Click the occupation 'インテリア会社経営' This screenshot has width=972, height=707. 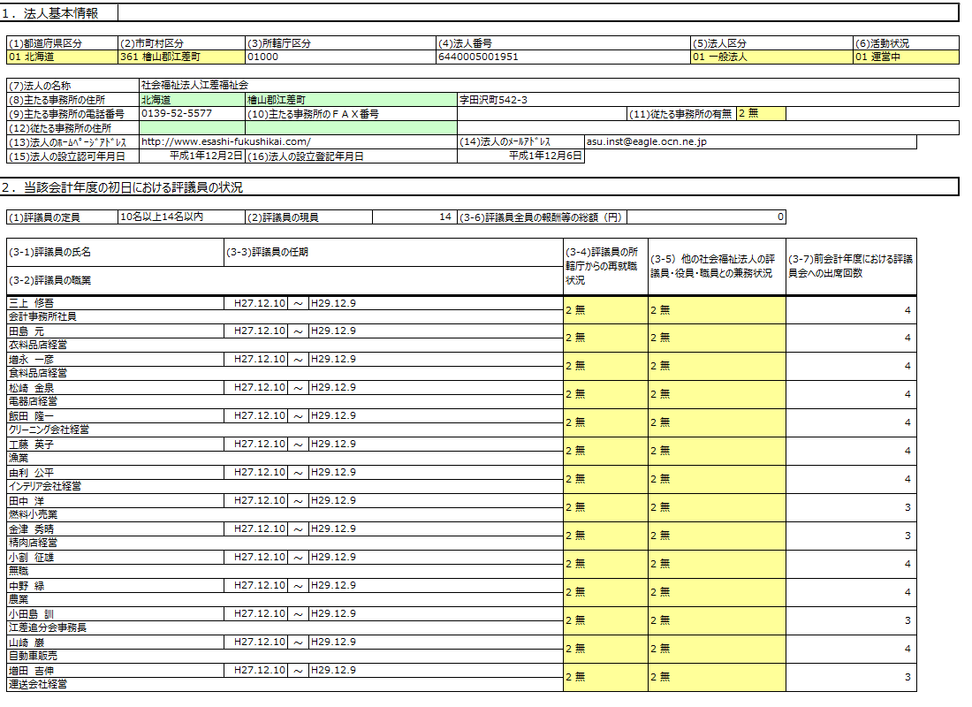285,486
